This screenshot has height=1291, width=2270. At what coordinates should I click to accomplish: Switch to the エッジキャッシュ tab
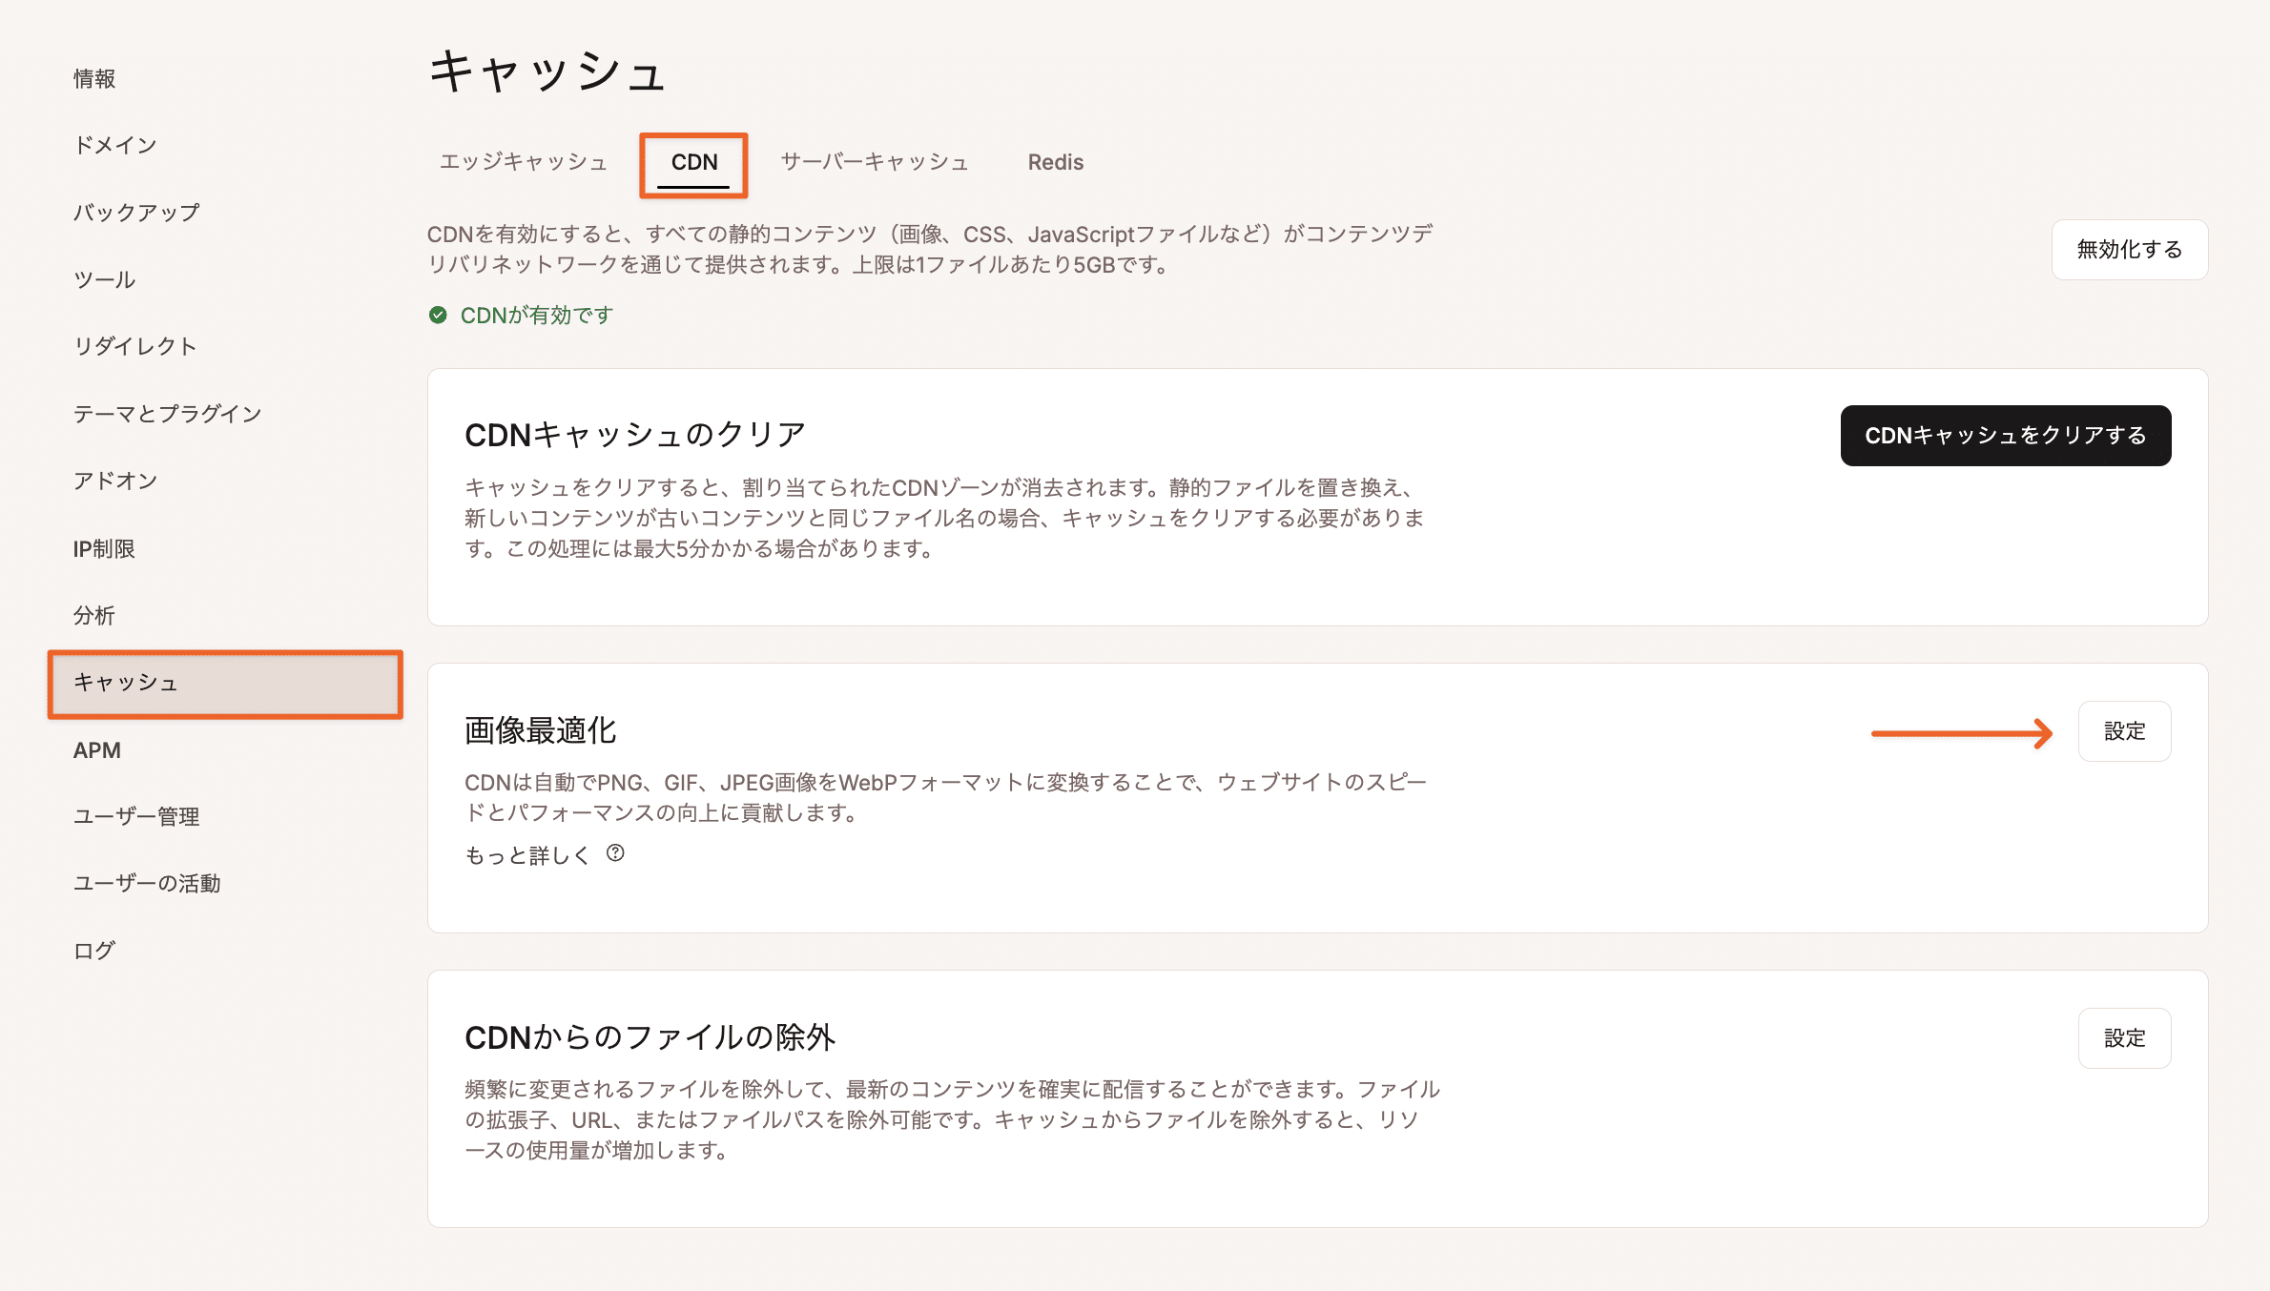[x=523, y=162]
